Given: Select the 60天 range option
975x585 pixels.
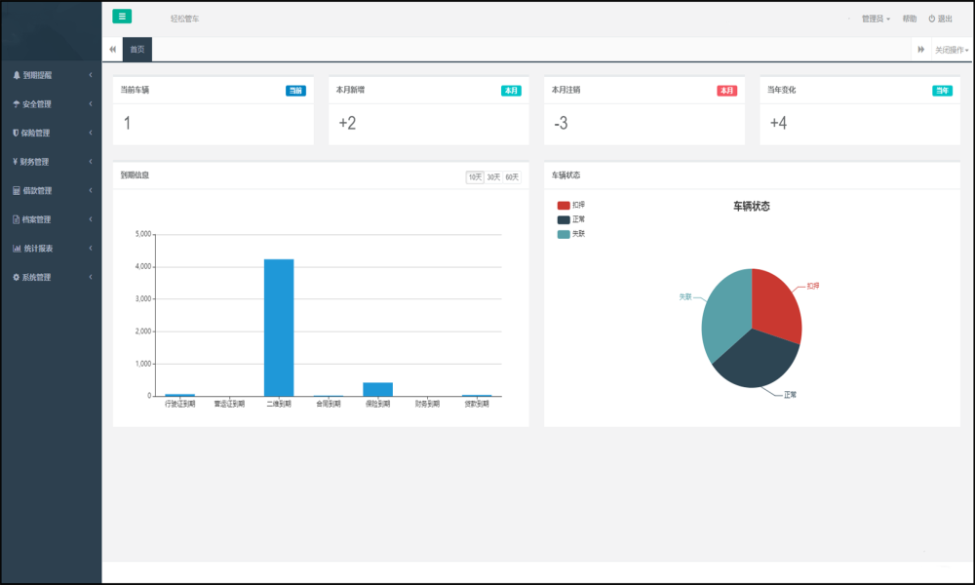Looking at the screenshot, I should 512,177.
